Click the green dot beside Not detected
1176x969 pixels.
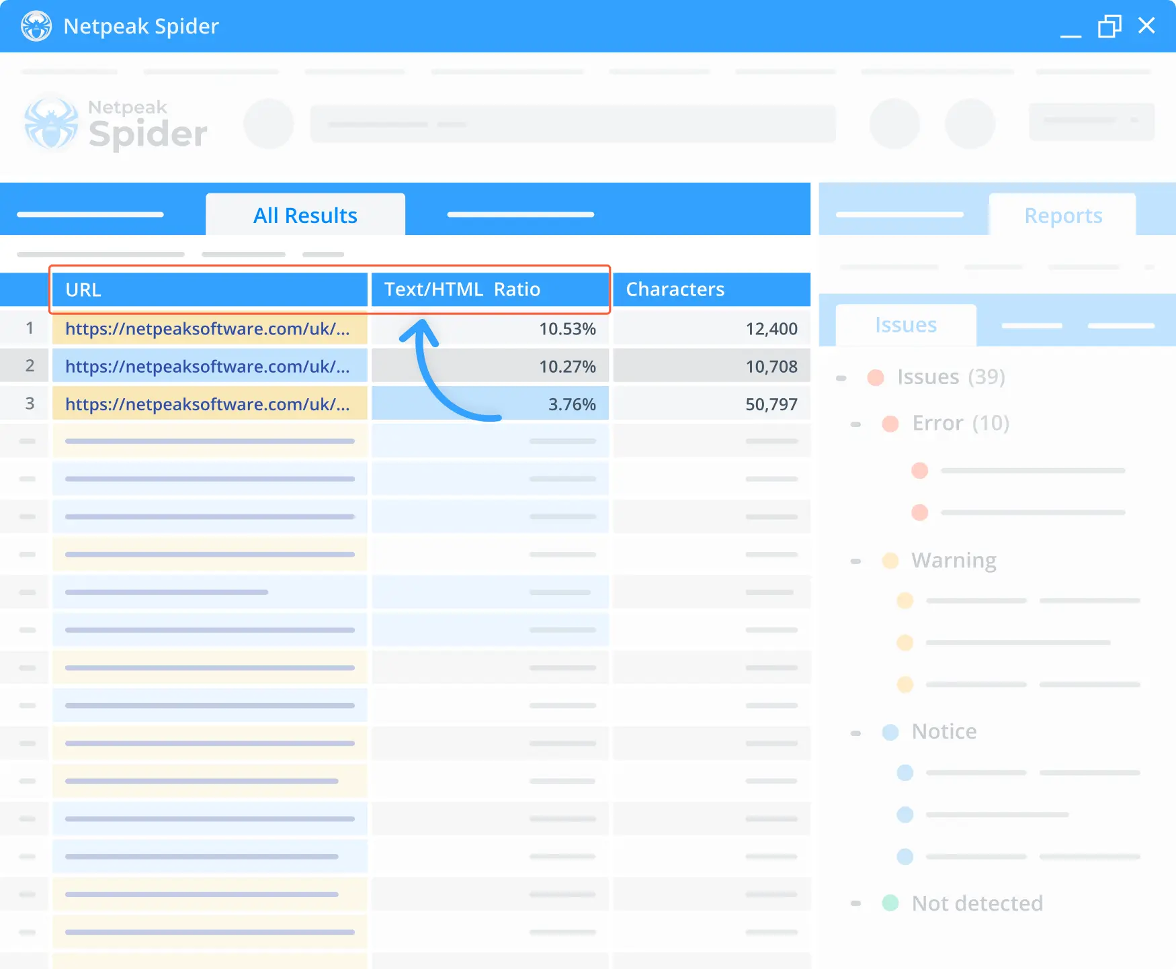(890, 903)
